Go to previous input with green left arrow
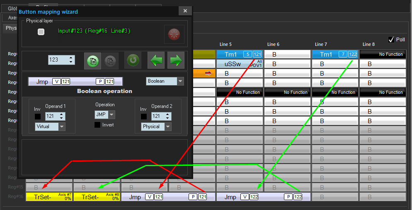Image resolution: width=412 pixels, height=210 pixels. click(x=156, y=60)
